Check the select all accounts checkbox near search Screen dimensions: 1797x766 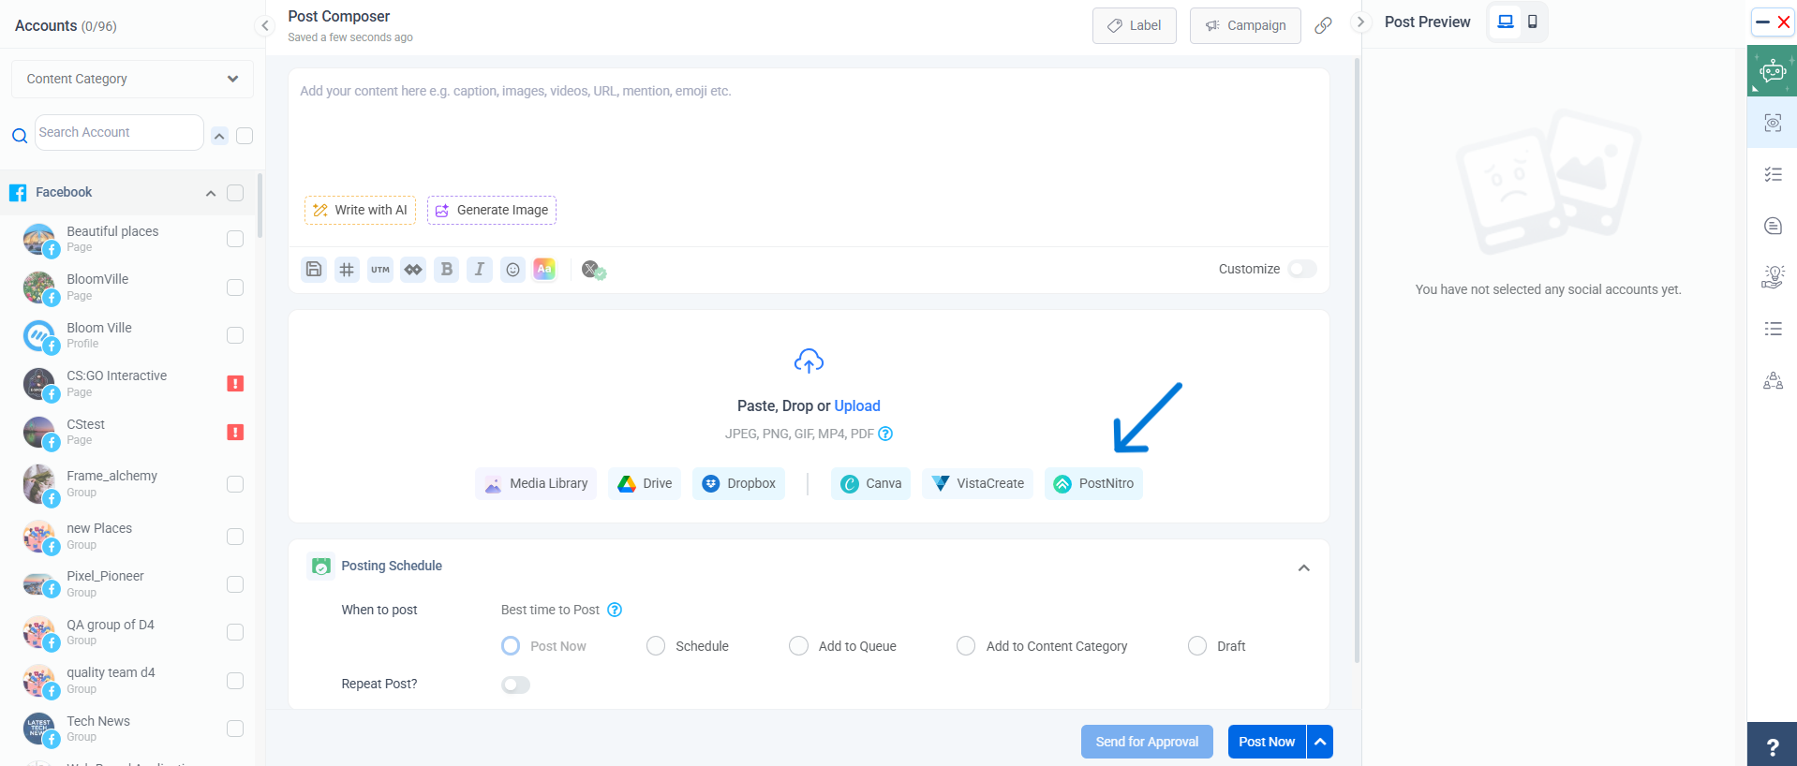[x=245, y=136]
